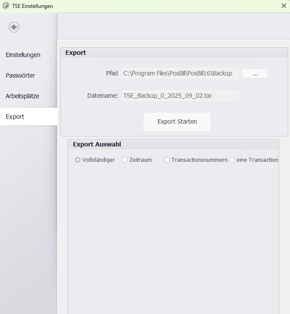Screen dimensions: 290x314
Task: Browse for export path with the ... button
Action: (x=255, y=73)
